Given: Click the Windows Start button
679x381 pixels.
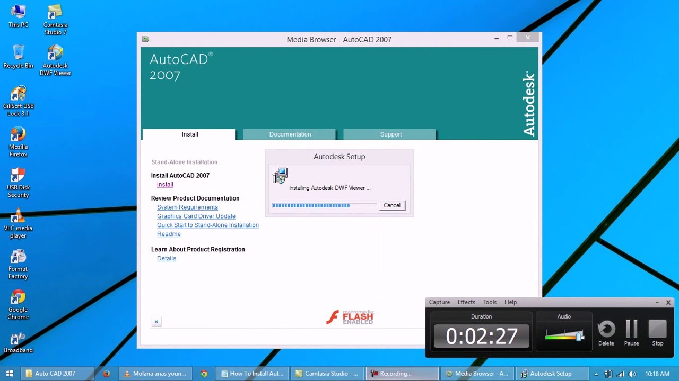Looking at the screenshot, I should click(9, 373).
